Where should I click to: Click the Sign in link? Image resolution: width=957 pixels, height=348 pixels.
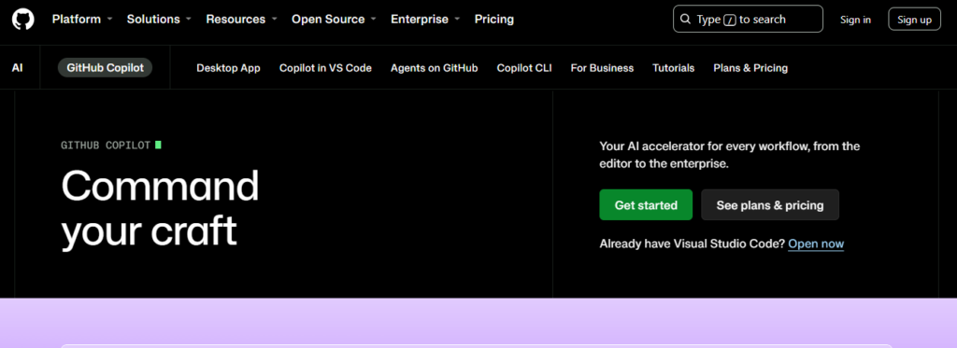pos(855,20)
